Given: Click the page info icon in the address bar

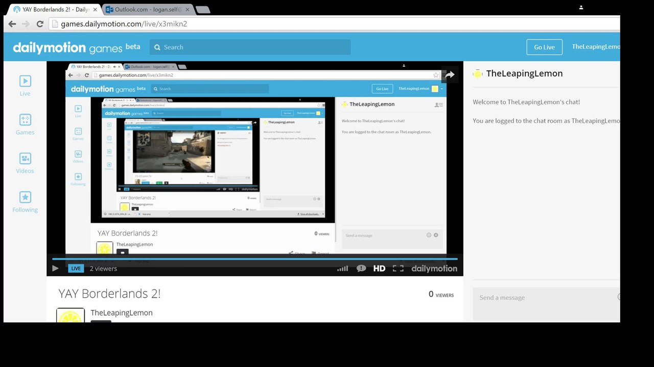Looking at the screenshot, I should tap(55, 24).
